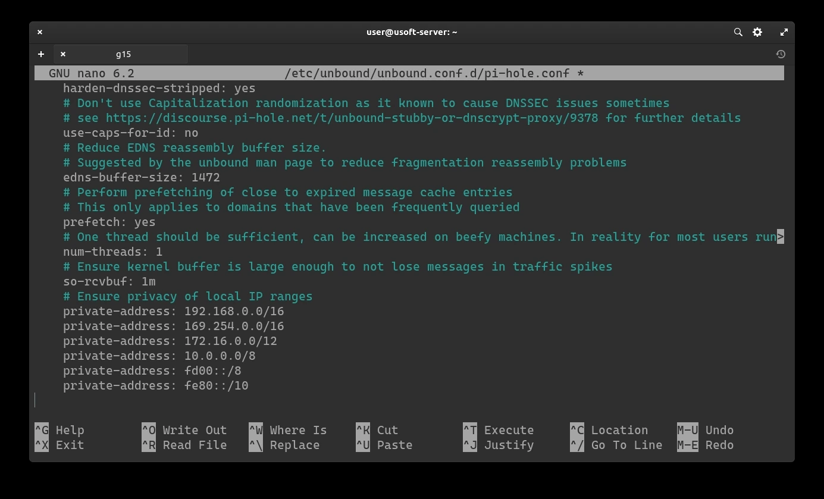
Task: Click the session restore clock icon
Action: (x=780, y=54)
